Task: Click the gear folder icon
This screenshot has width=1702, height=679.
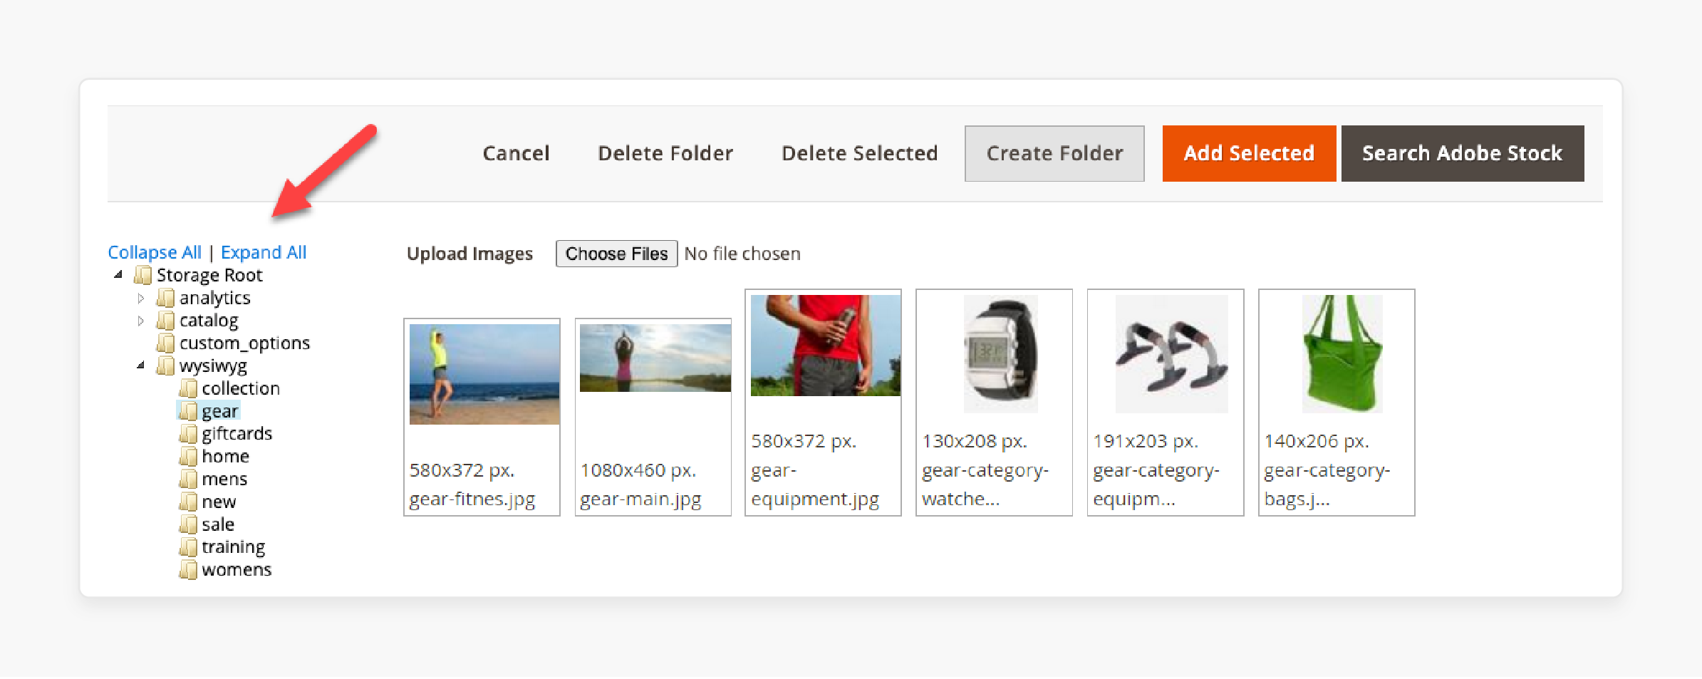Action: click(x=188, y=411)
